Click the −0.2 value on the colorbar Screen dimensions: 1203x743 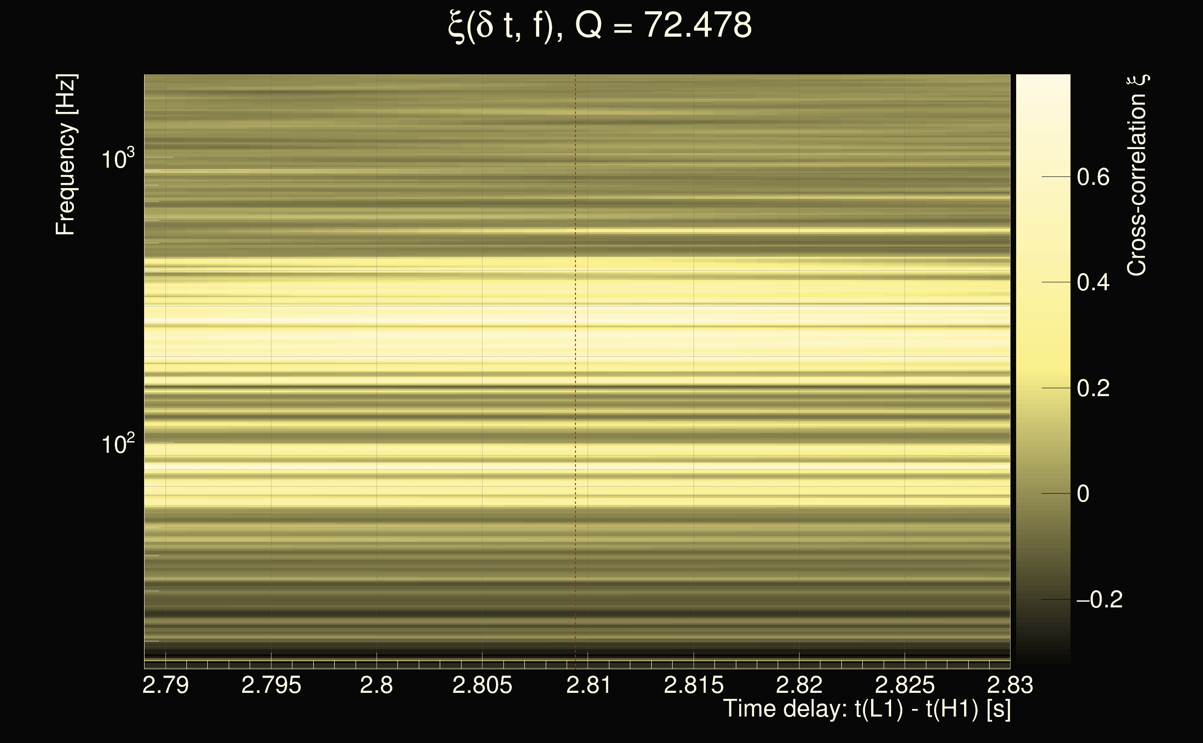[x=1099, y=600]
